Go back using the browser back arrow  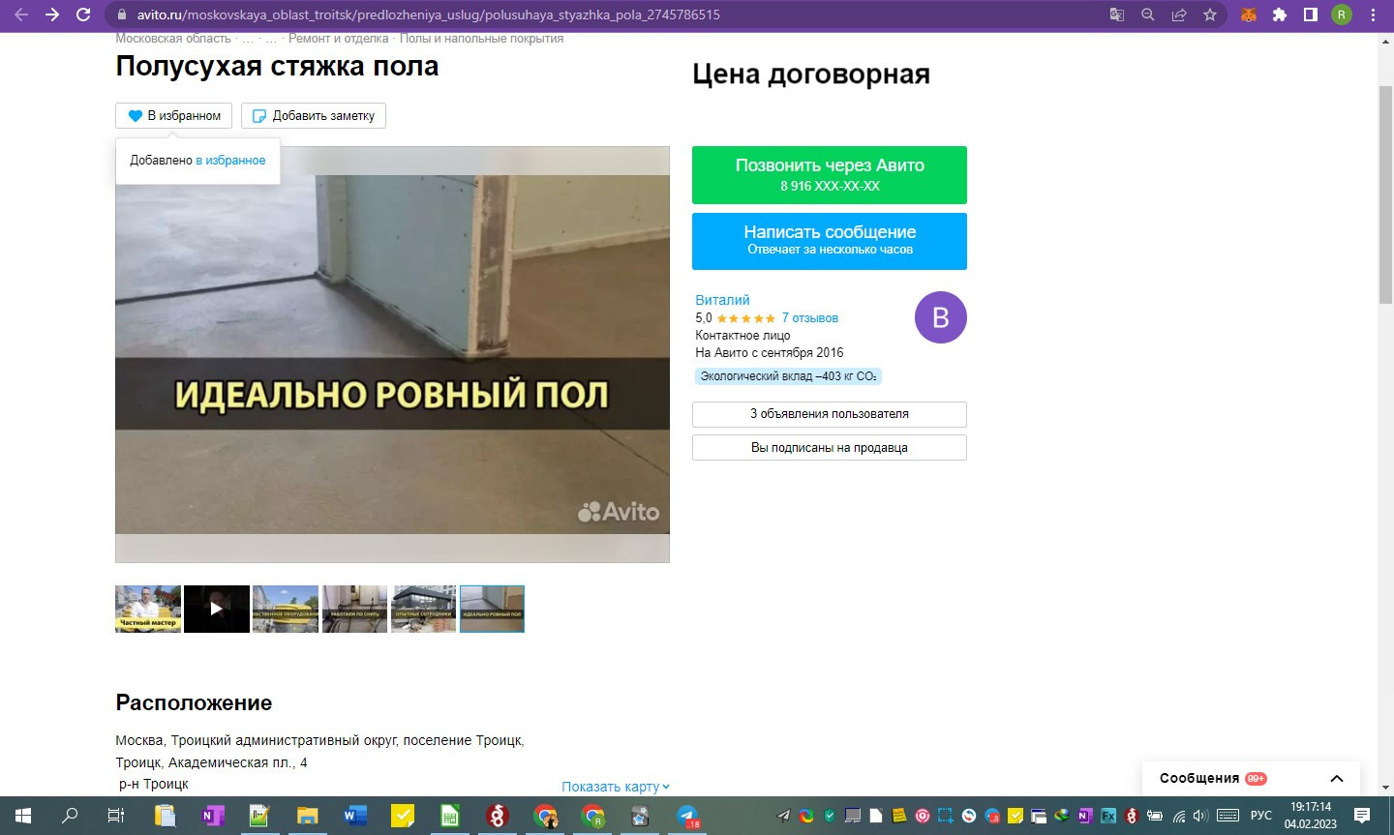(21, 15)
